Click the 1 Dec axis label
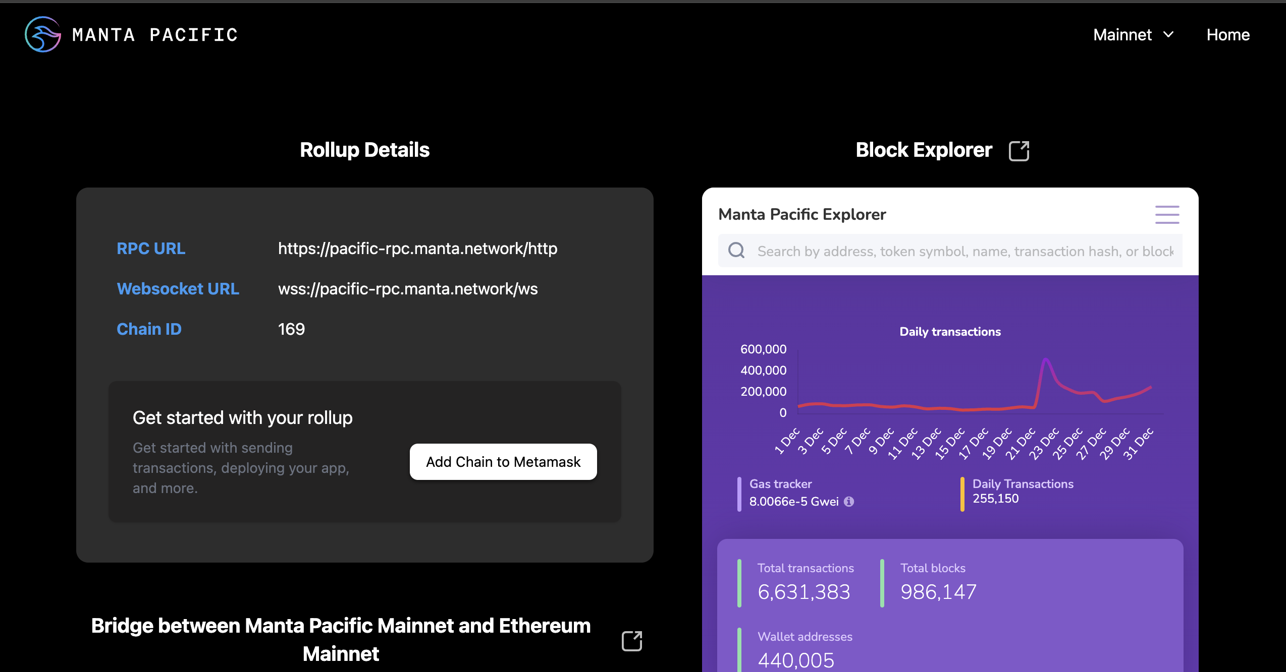 [x=787, y=441]
